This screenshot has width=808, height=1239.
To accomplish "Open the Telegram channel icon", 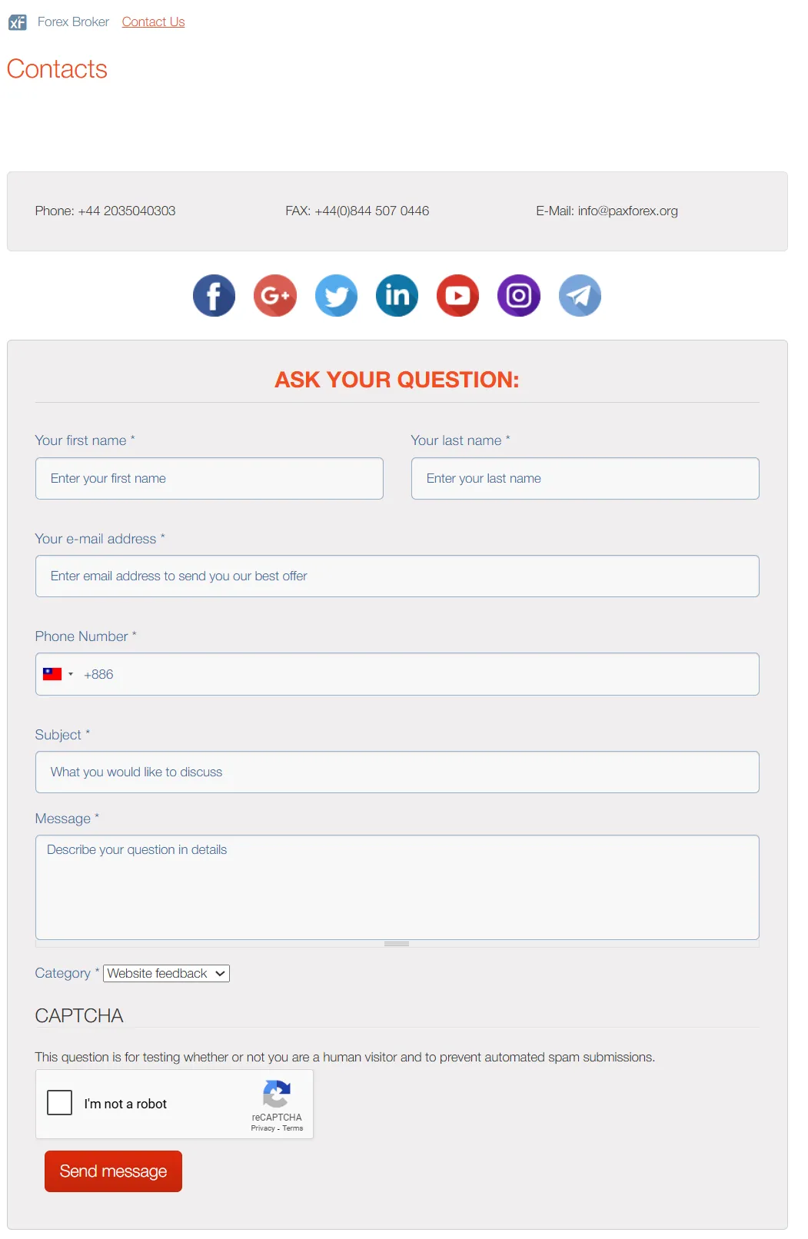I will click(580, 296).
